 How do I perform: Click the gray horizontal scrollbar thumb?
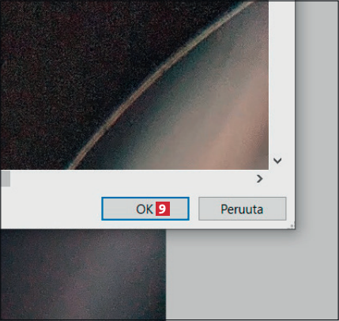[6, 179]
